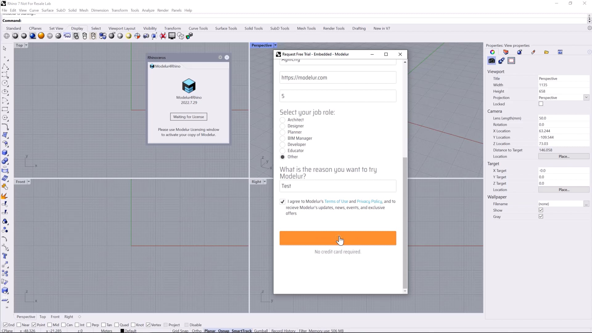Click the black monitor icon in Display toolbar
Image resolution: width=592 pixels, height=333 pixels.
[172, 36]
